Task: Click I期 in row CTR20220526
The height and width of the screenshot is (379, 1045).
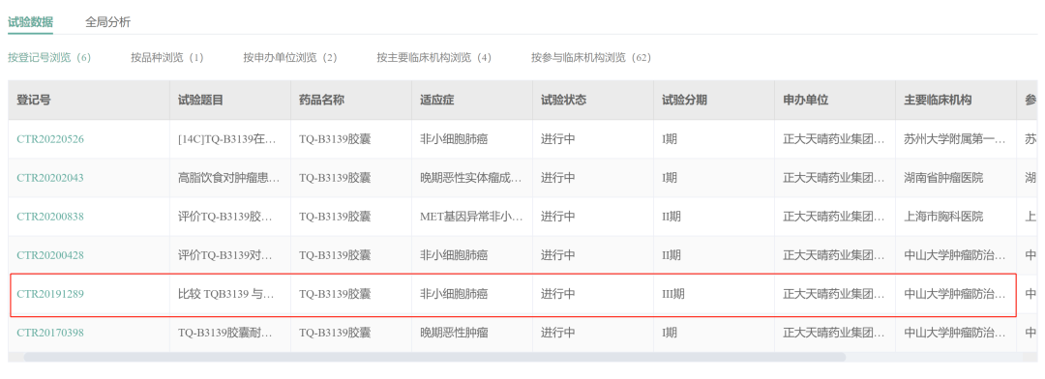Action: point(670,139)
